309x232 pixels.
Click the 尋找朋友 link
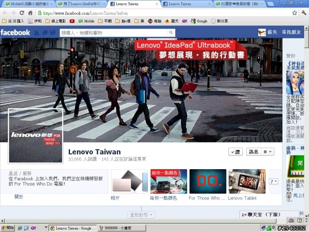[291, 32]
